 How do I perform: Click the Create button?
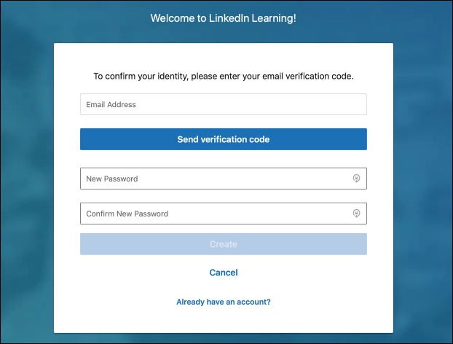(224, 244)
